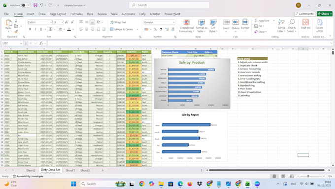This screenshot has height=189, width=335.
Task: Center text horizontally in the cell
Action: pos(87,29)
